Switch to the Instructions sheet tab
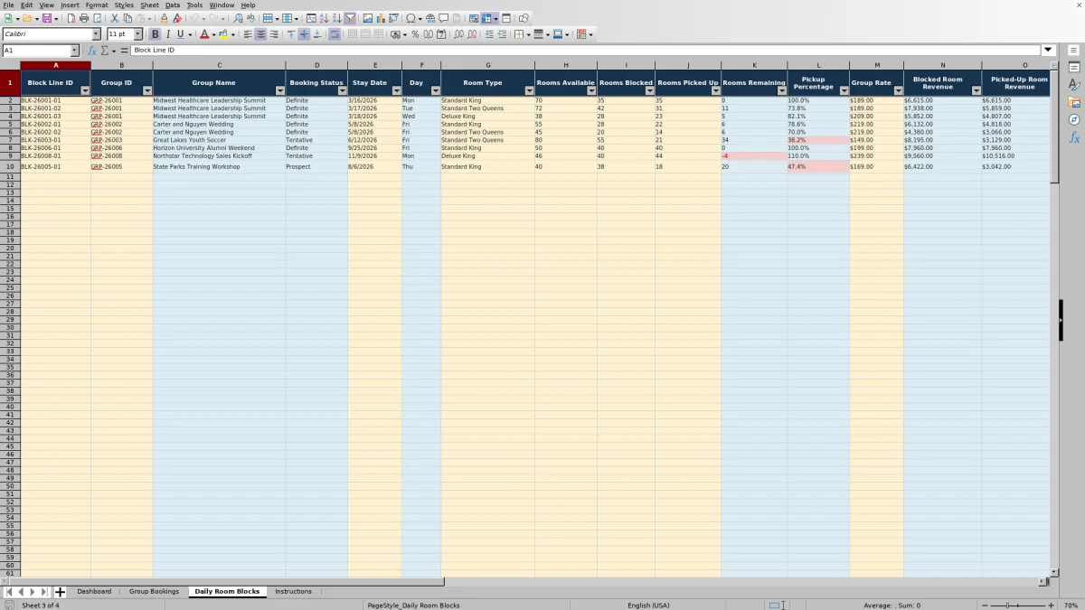This screenshot has width=1085, height=610. [293, 592]
